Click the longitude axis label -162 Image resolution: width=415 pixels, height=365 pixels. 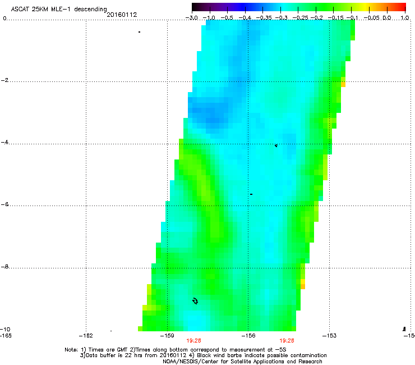86,336
